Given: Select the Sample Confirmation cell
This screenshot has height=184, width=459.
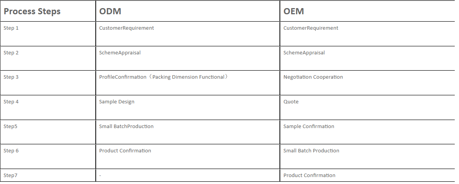Looking at the screenshot, I should tap(308, 127).
